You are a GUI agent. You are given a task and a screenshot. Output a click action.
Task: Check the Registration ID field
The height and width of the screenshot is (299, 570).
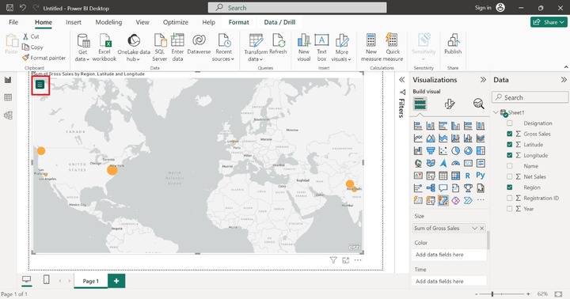click(x=510, y=198)
